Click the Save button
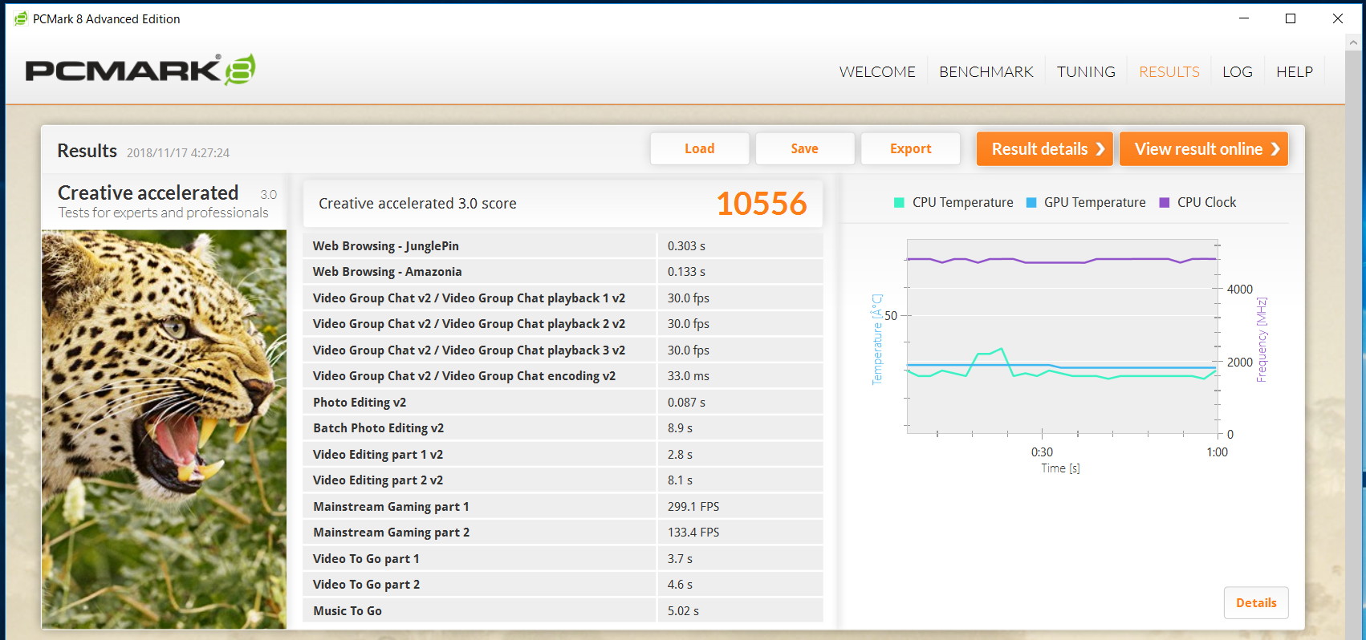The height and width of the screenshot is (640, 1366). (804, 148)
